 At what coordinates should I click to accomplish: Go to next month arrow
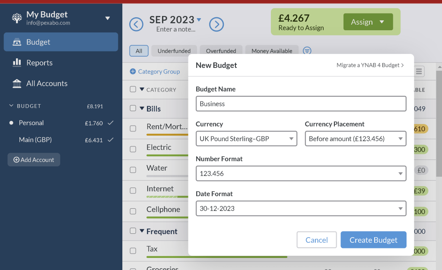[216, 25]
